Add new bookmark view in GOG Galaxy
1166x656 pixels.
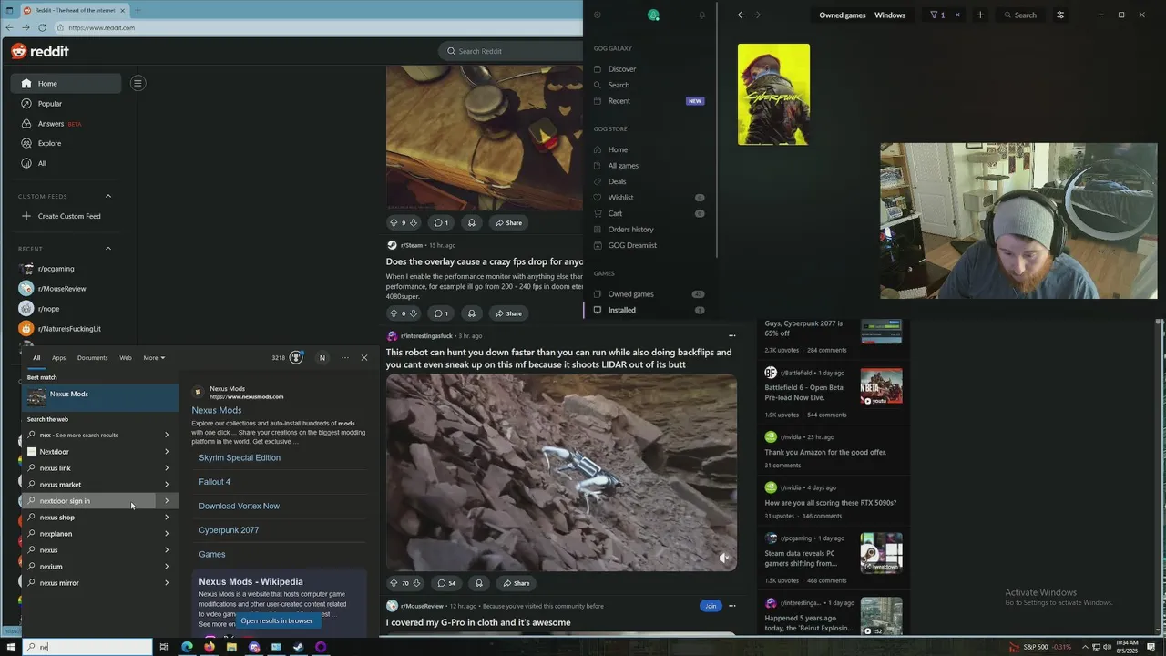pyautogui.click(x=980, y=15)
